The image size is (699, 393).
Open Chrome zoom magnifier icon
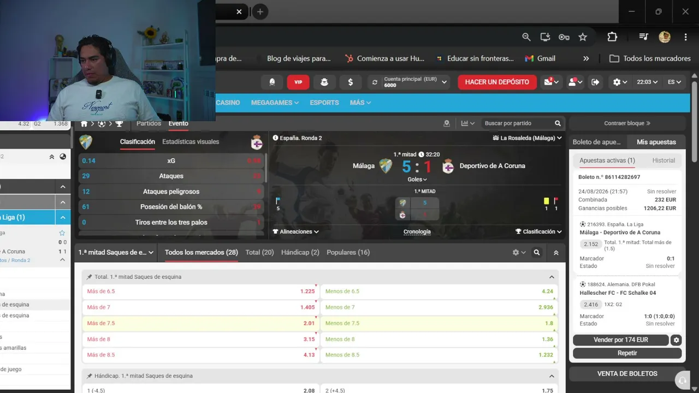(x=526, y=37)
